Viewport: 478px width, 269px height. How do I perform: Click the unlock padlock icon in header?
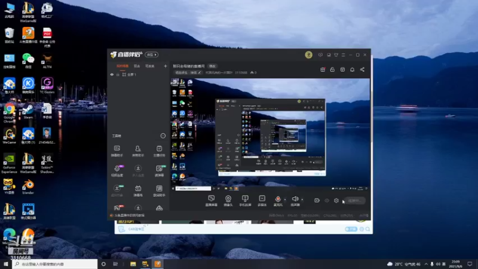[332, 69]
